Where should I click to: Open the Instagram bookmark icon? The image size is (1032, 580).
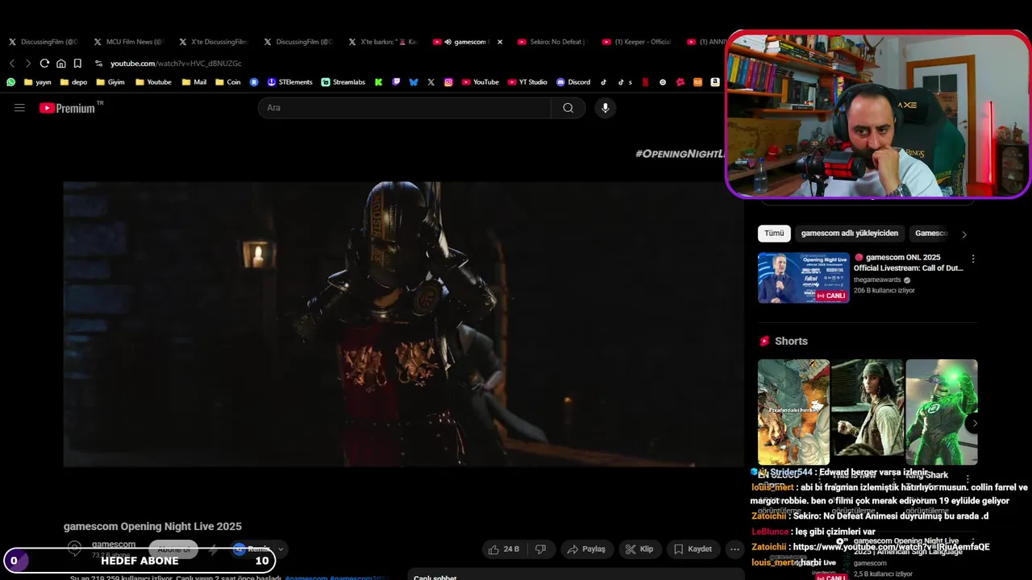[x=448, y=82]
